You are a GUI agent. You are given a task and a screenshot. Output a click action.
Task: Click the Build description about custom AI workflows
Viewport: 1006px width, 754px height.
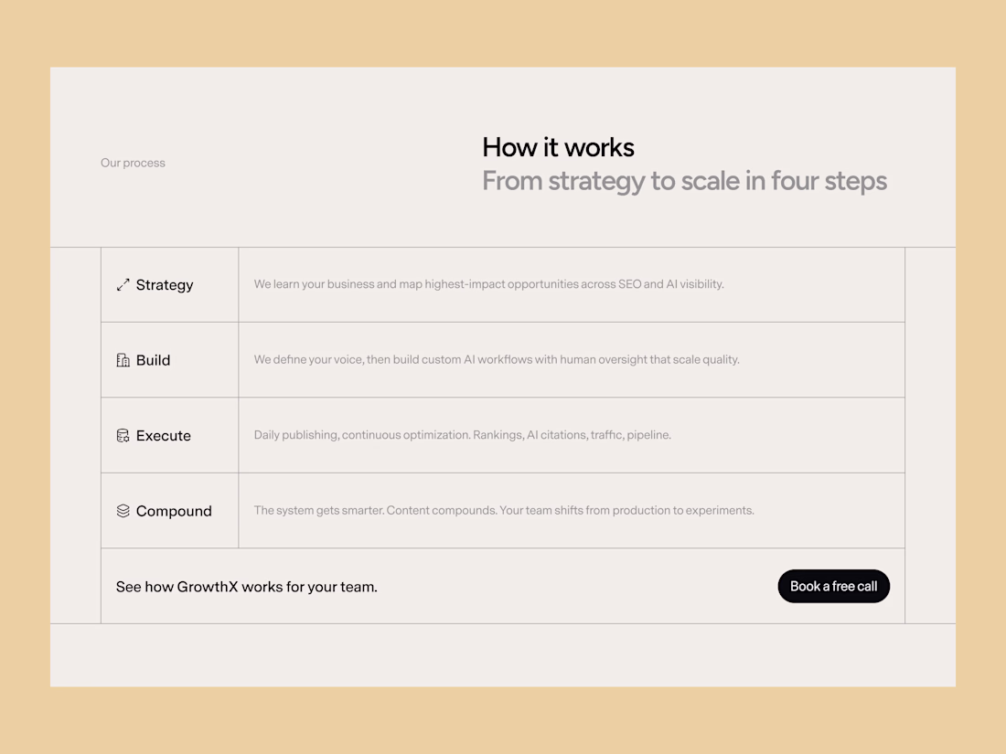497,360
